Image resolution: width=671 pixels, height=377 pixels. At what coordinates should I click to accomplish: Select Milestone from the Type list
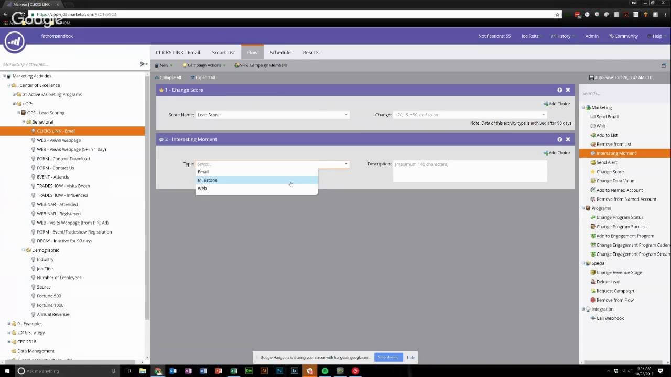point(256,180)
